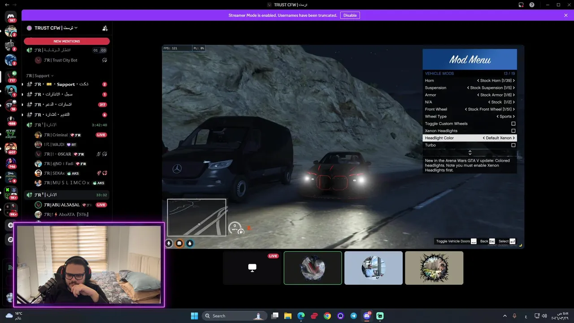
Task: Click the Mod Menu scroll up/down indicator
Action: click(x=470, y=153)
